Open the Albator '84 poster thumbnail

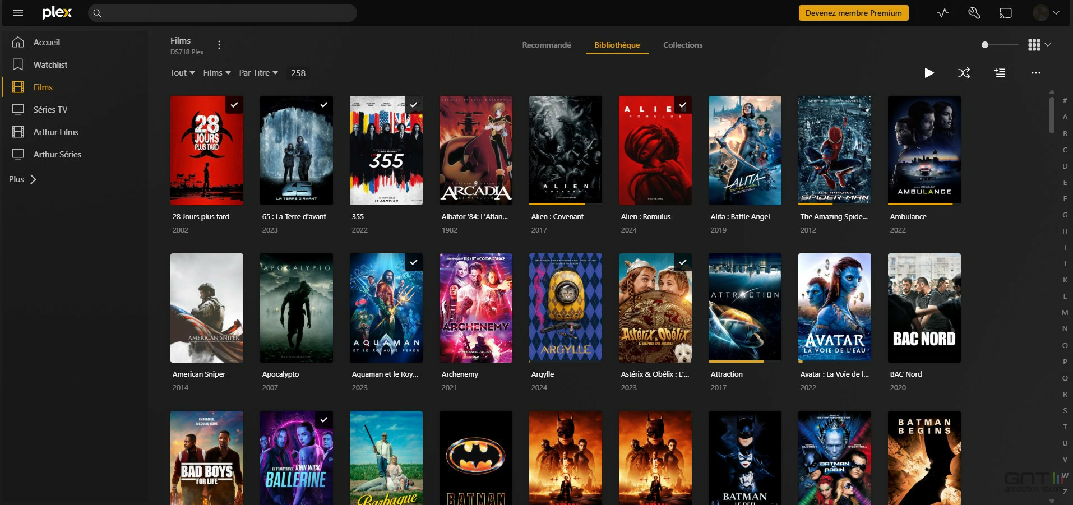[476, 150]
